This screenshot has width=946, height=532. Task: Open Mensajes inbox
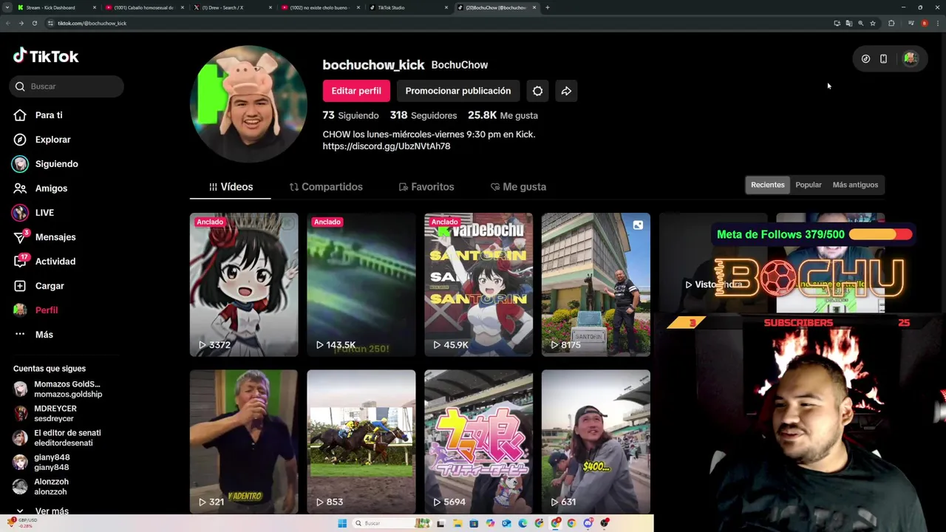point(45,237)
